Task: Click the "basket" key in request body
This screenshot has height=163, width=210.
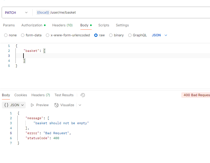Action: 31,51
